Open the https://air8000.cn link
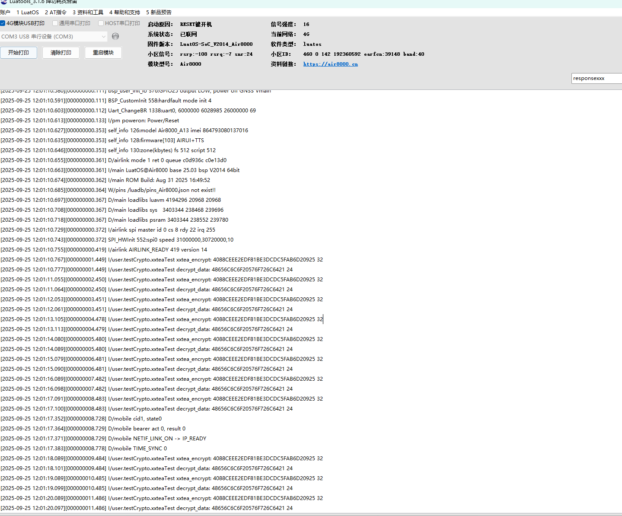The image size is (622, 516). tap(330, 64)
